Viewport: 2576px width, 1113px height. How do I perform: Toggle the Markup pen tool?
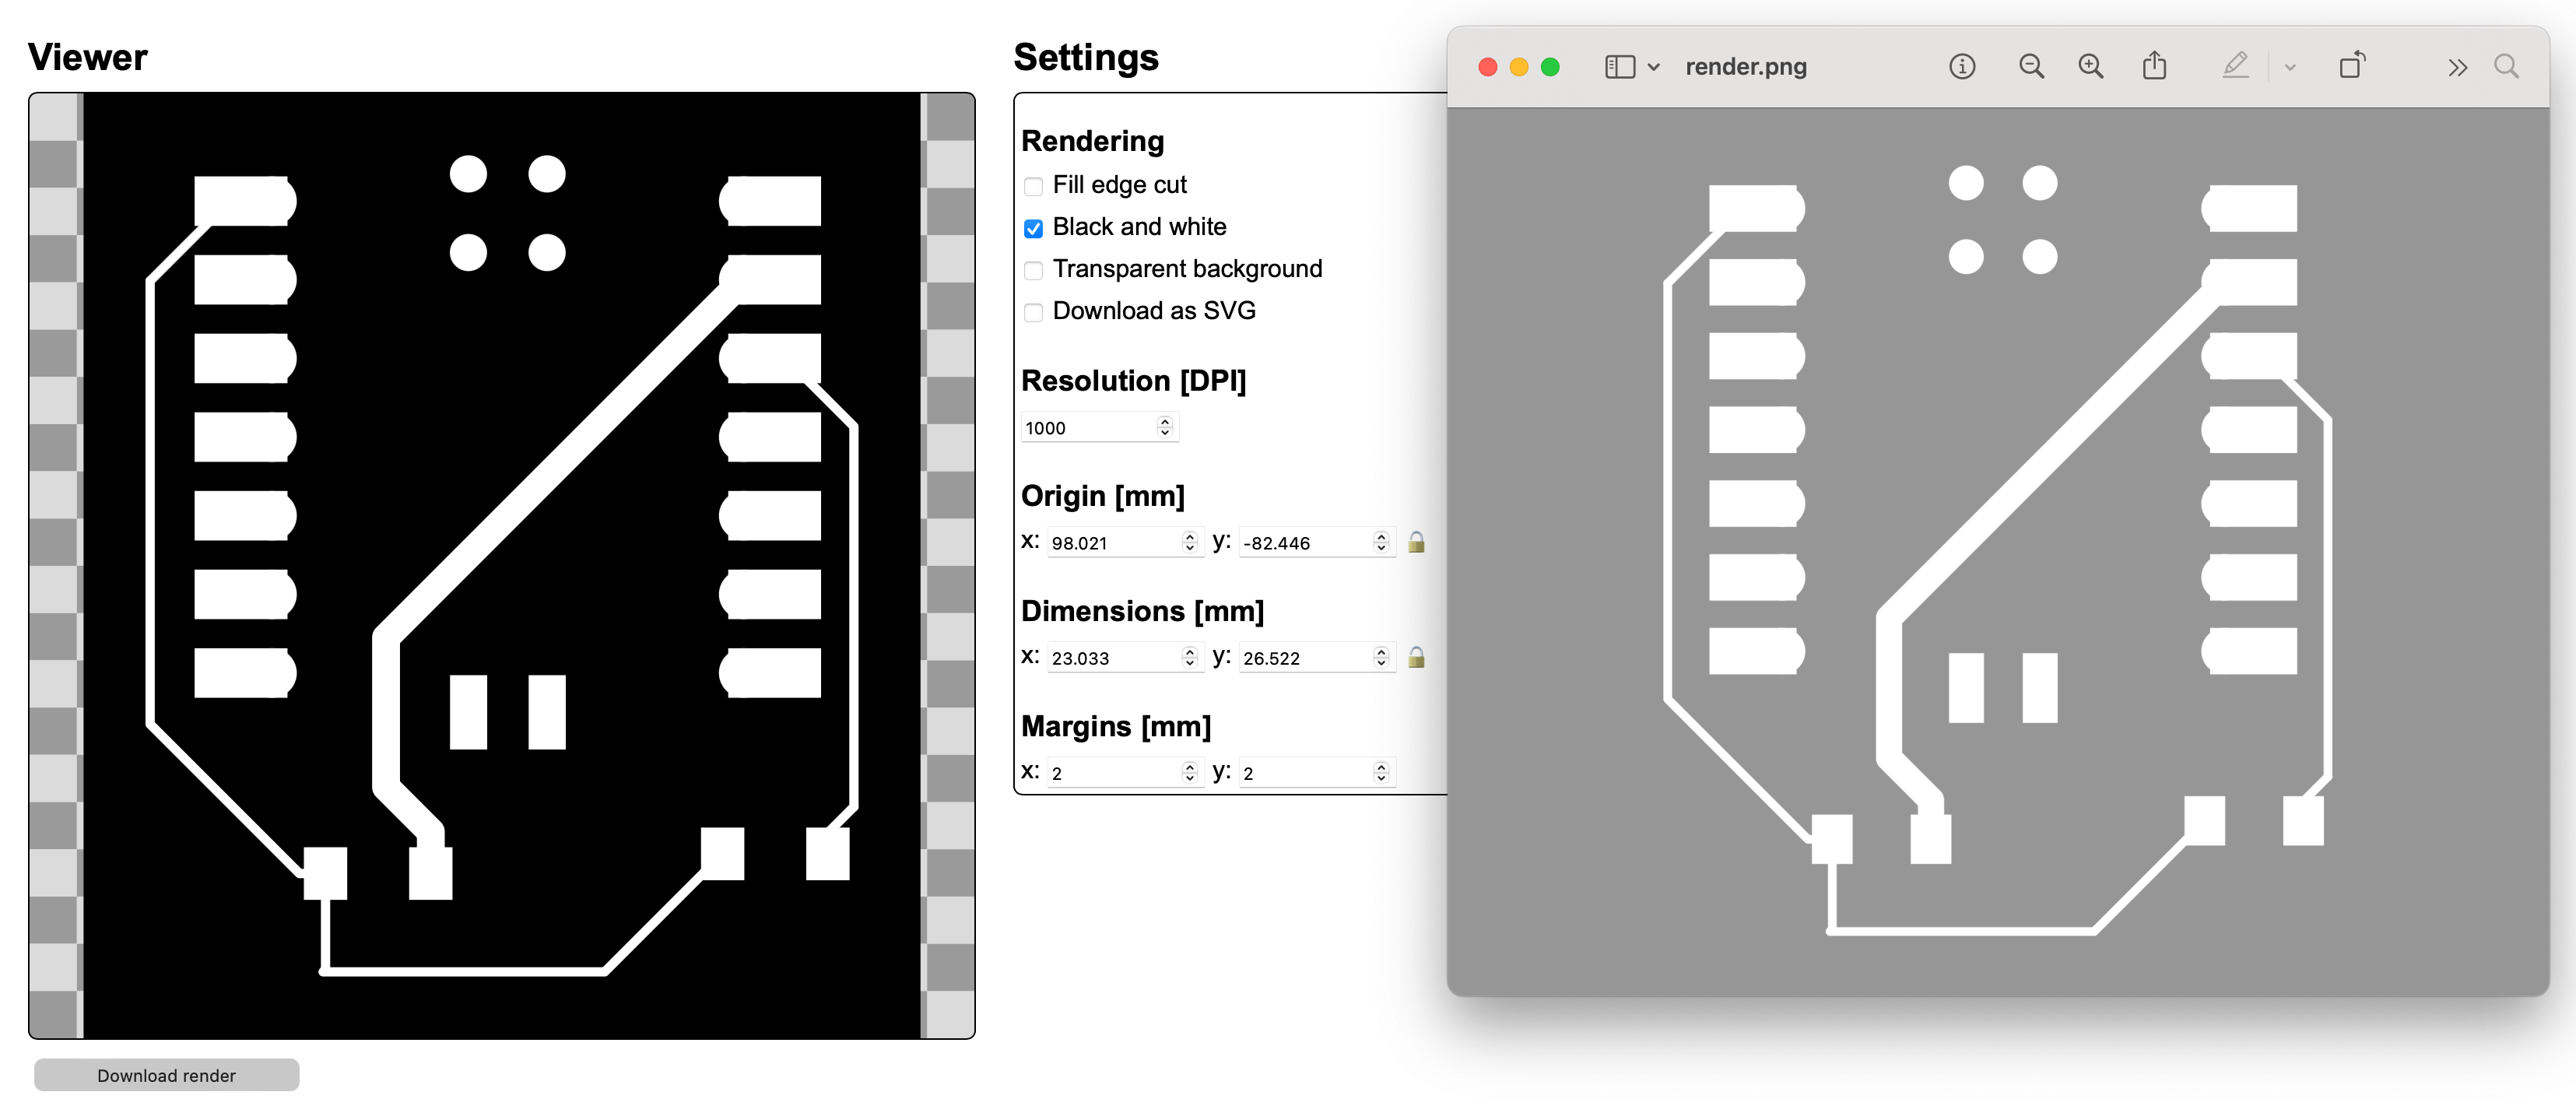(x=2235, y=66)
